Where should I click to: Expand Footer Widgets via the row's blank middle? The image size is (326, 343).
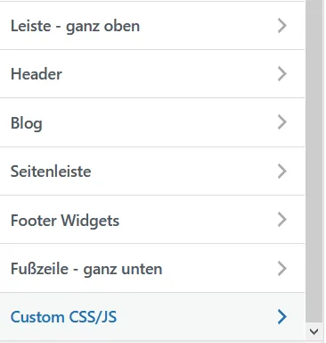click(199, 220)
